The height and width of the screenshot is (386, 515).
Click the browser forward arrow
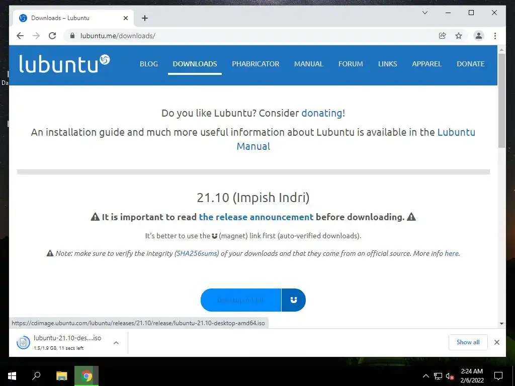(x=36, y=36)
